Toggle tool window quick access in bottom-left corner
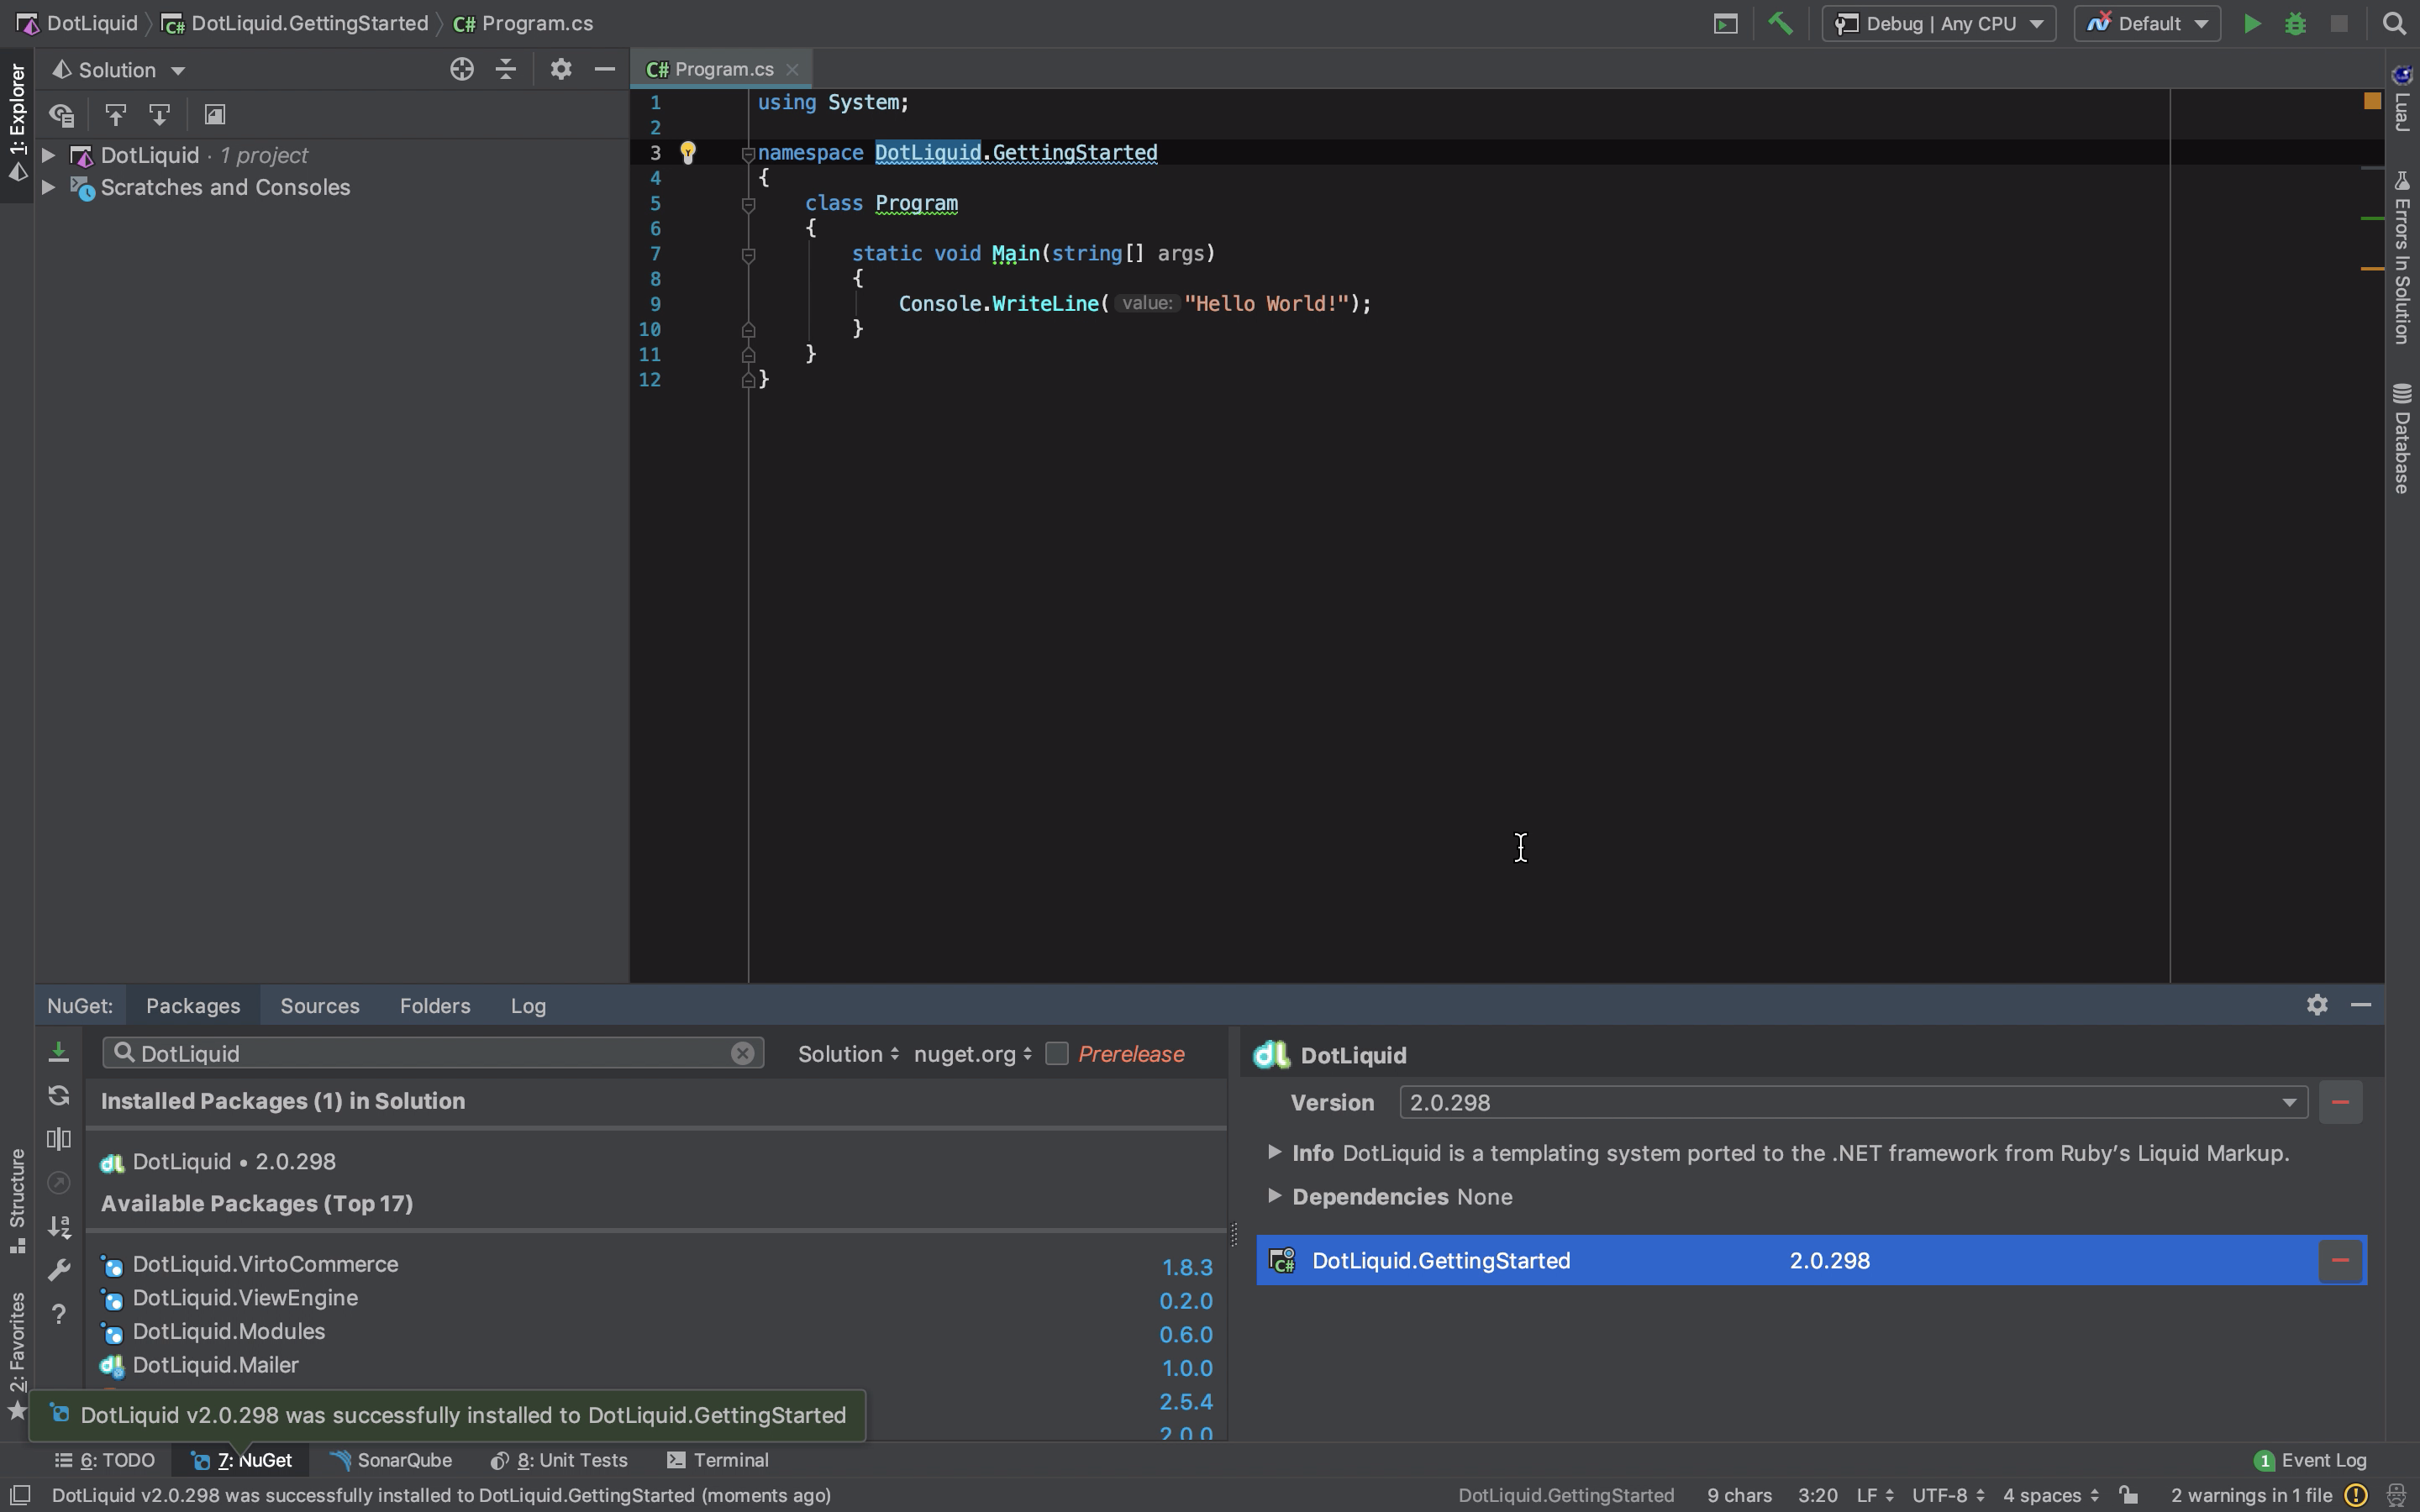2420x1512 pixels. (x=19, y=1495)
